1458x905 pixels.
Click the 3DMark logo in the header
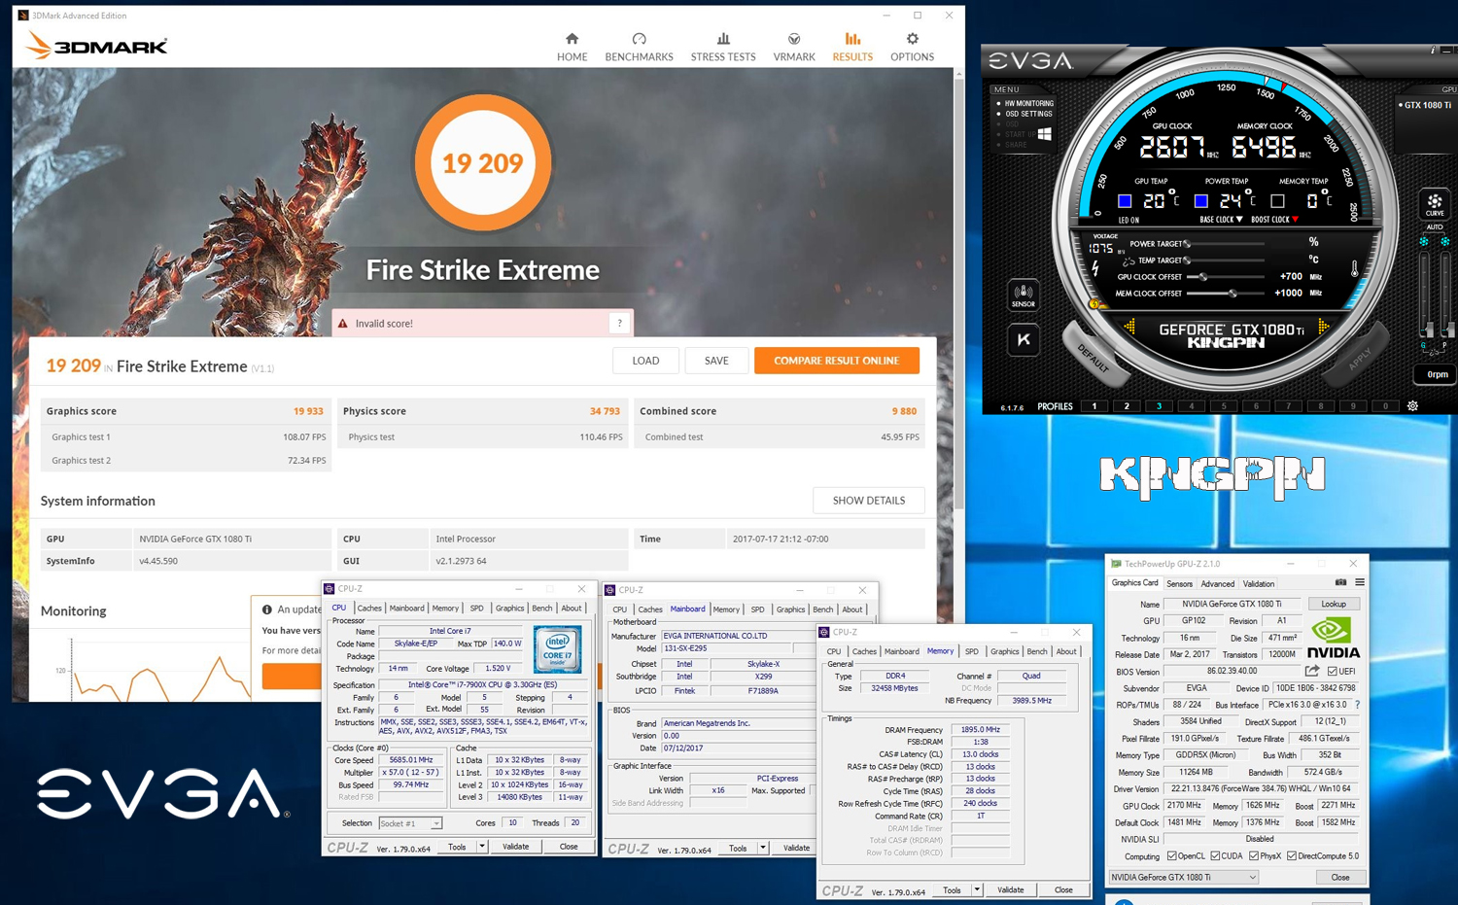[95, 45]
